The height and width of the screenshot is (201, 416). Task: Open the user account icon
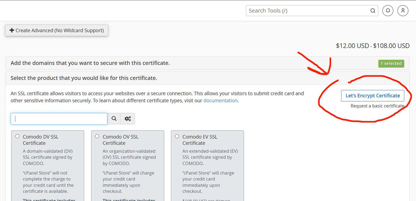point(403,11)
